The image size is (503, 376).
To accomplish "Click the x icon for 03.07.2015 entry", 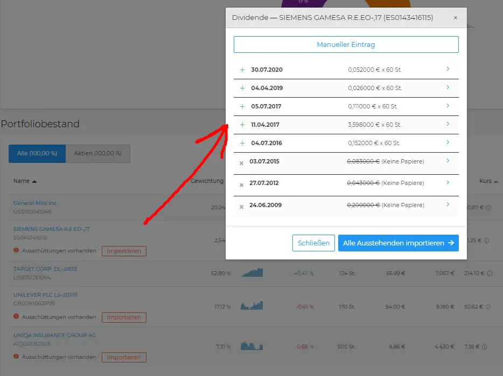I will pyautogui.click(x=242, y=163).
